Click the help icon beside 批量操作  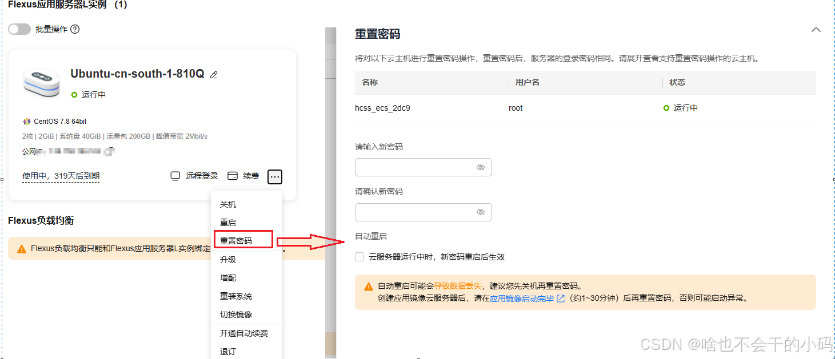click(x=75, y=29)
